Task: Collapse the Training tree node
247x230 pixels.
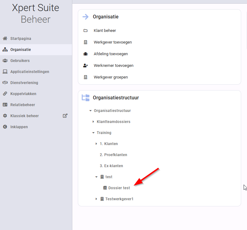Action: 93,133
